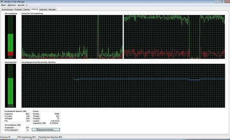230x140 pixels.
Task: Click the 'System' group heading
Action: point(36,111)
